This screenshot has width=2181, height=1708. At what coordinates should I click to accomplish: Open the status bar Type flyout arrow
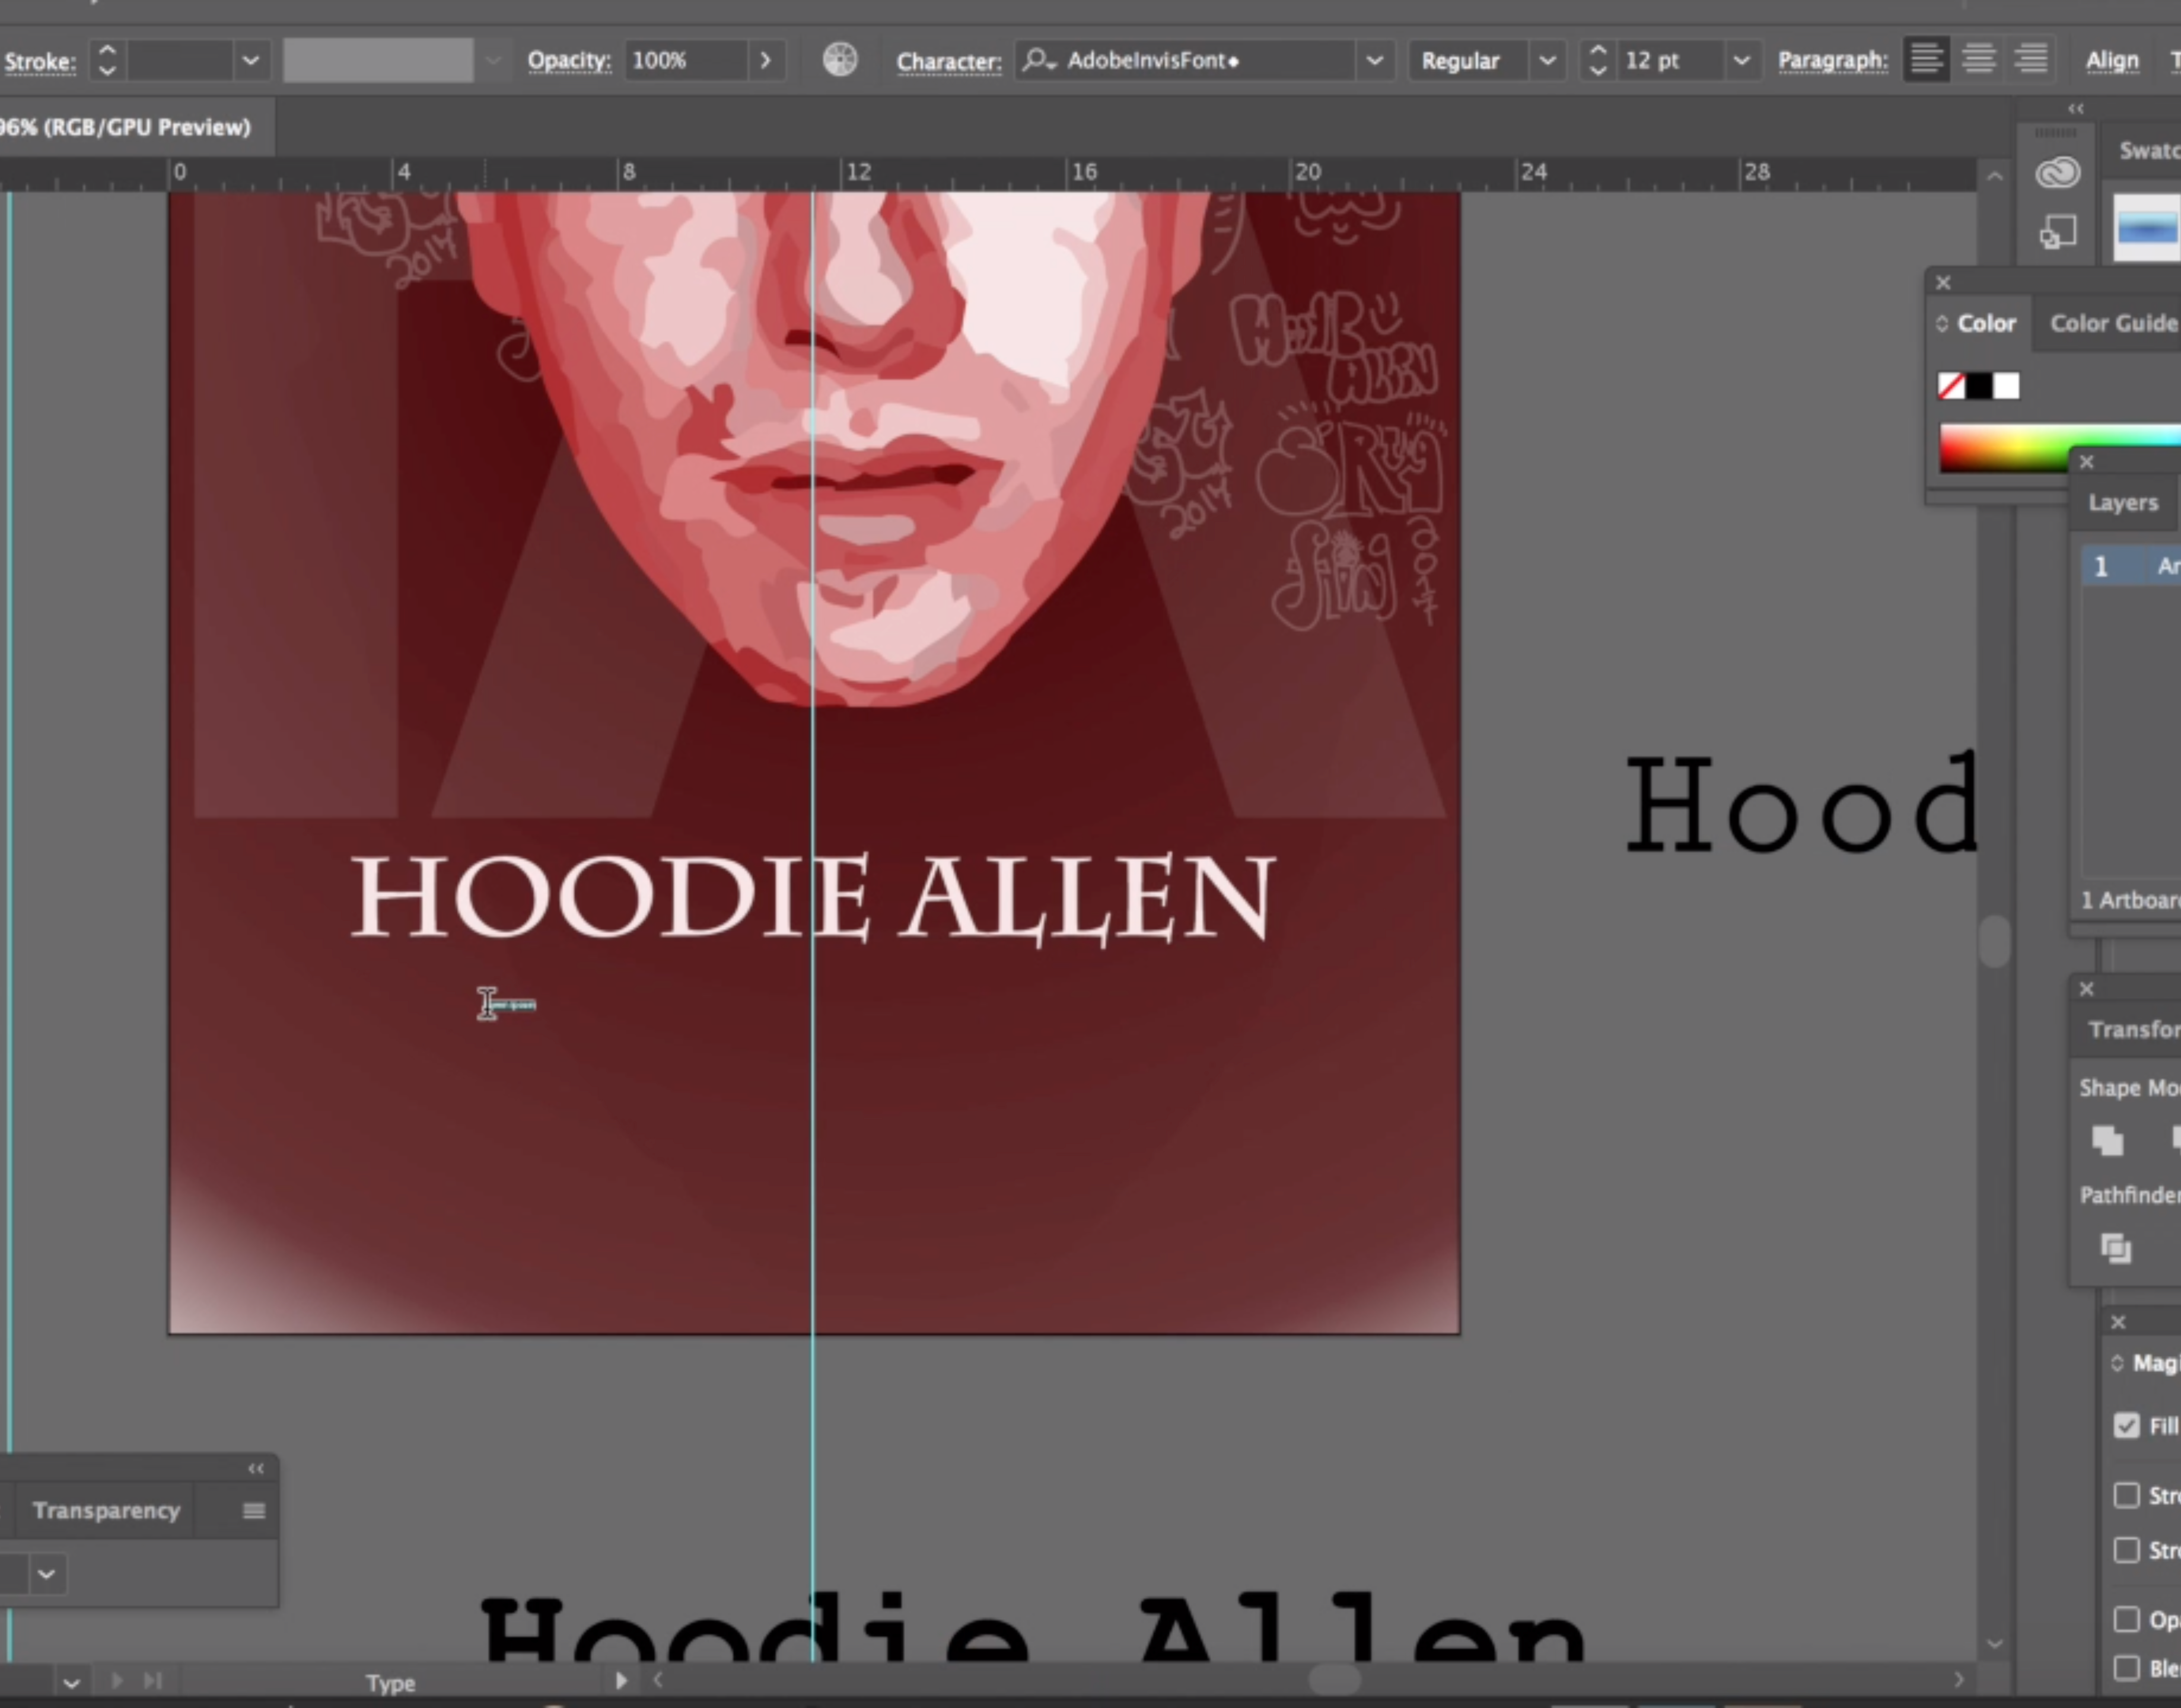tap(621, 1681)
